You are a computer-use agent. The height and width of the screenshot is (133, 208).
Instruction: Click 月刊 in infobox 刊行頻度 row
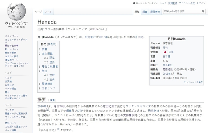coord(165,48)
